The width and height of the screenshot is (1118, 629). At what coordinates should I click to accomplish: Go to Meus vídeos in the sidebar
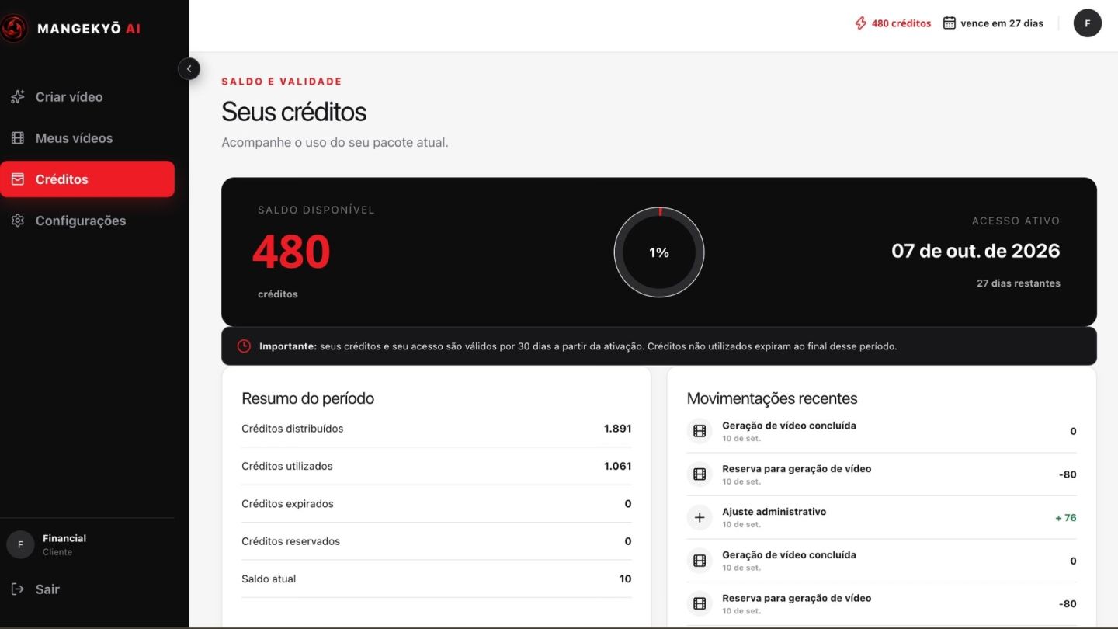(x=87, y=138)
